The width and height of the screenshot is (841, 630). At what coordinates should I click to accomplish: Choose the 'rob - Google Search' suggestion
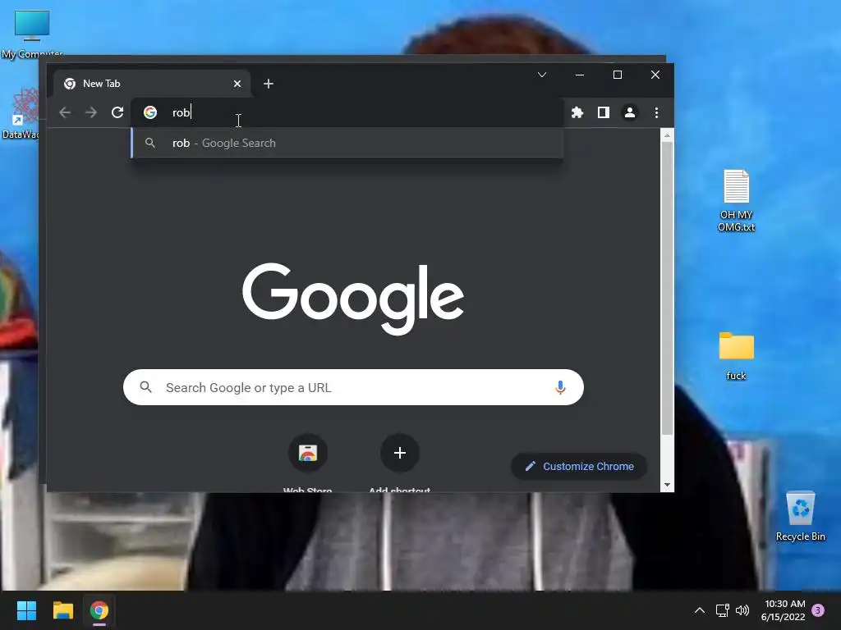[347, 143]
